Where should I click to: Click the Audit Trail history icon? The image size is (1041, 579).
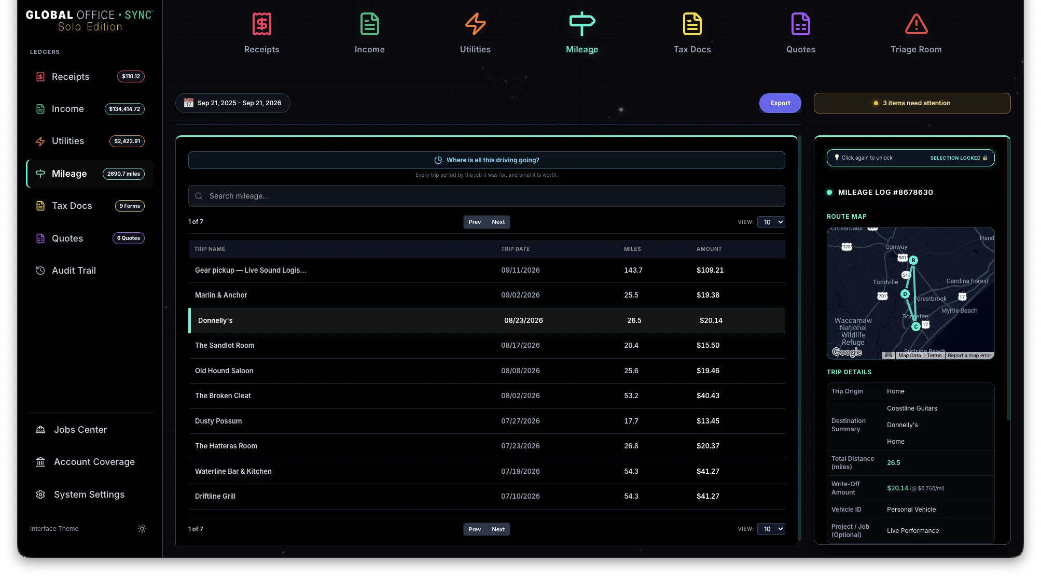40,271
